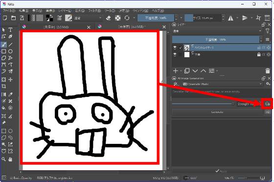Expand add-layer dropdown arrow beside plus
This screenshot has height=182, width=274.
pos(181,71)
